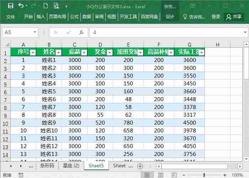Switch to the 开始 ribbon tab
The width and height of the screenshot is (249, 178).
tap(28, 17)
